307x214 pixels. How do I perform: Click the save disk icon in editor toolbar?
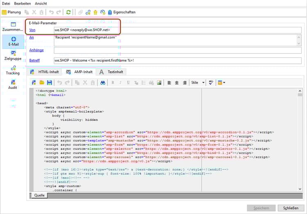coord(50,82)
